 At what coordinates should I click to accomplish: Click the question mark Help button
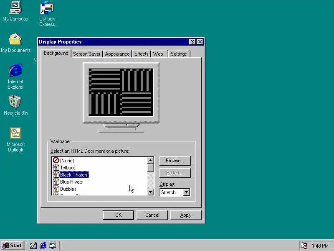[192, 41]
